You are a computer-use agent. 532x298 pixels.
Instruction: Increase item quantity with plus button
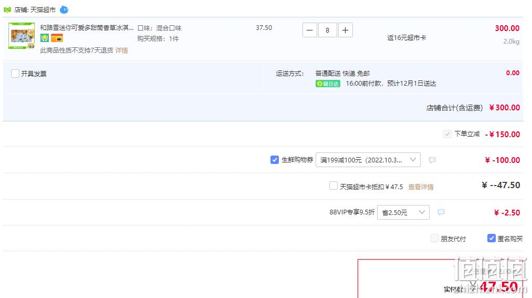coord(346,30)
